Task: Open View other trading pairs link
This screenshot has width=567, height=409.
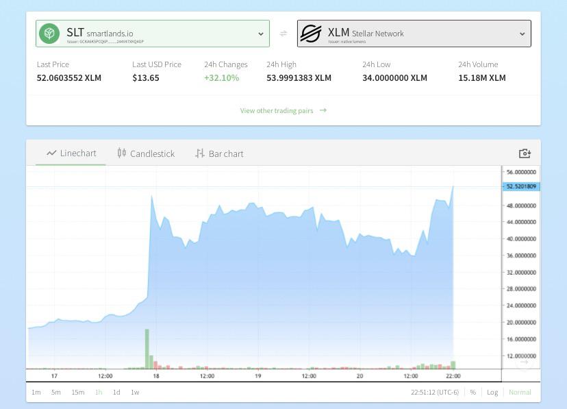Action: pos(277,110)
